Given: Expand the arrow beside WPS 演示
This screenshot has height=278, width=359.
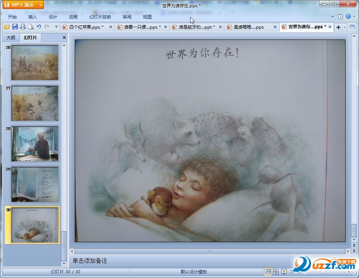Looking at the screenshot, I should pos(41,5).
